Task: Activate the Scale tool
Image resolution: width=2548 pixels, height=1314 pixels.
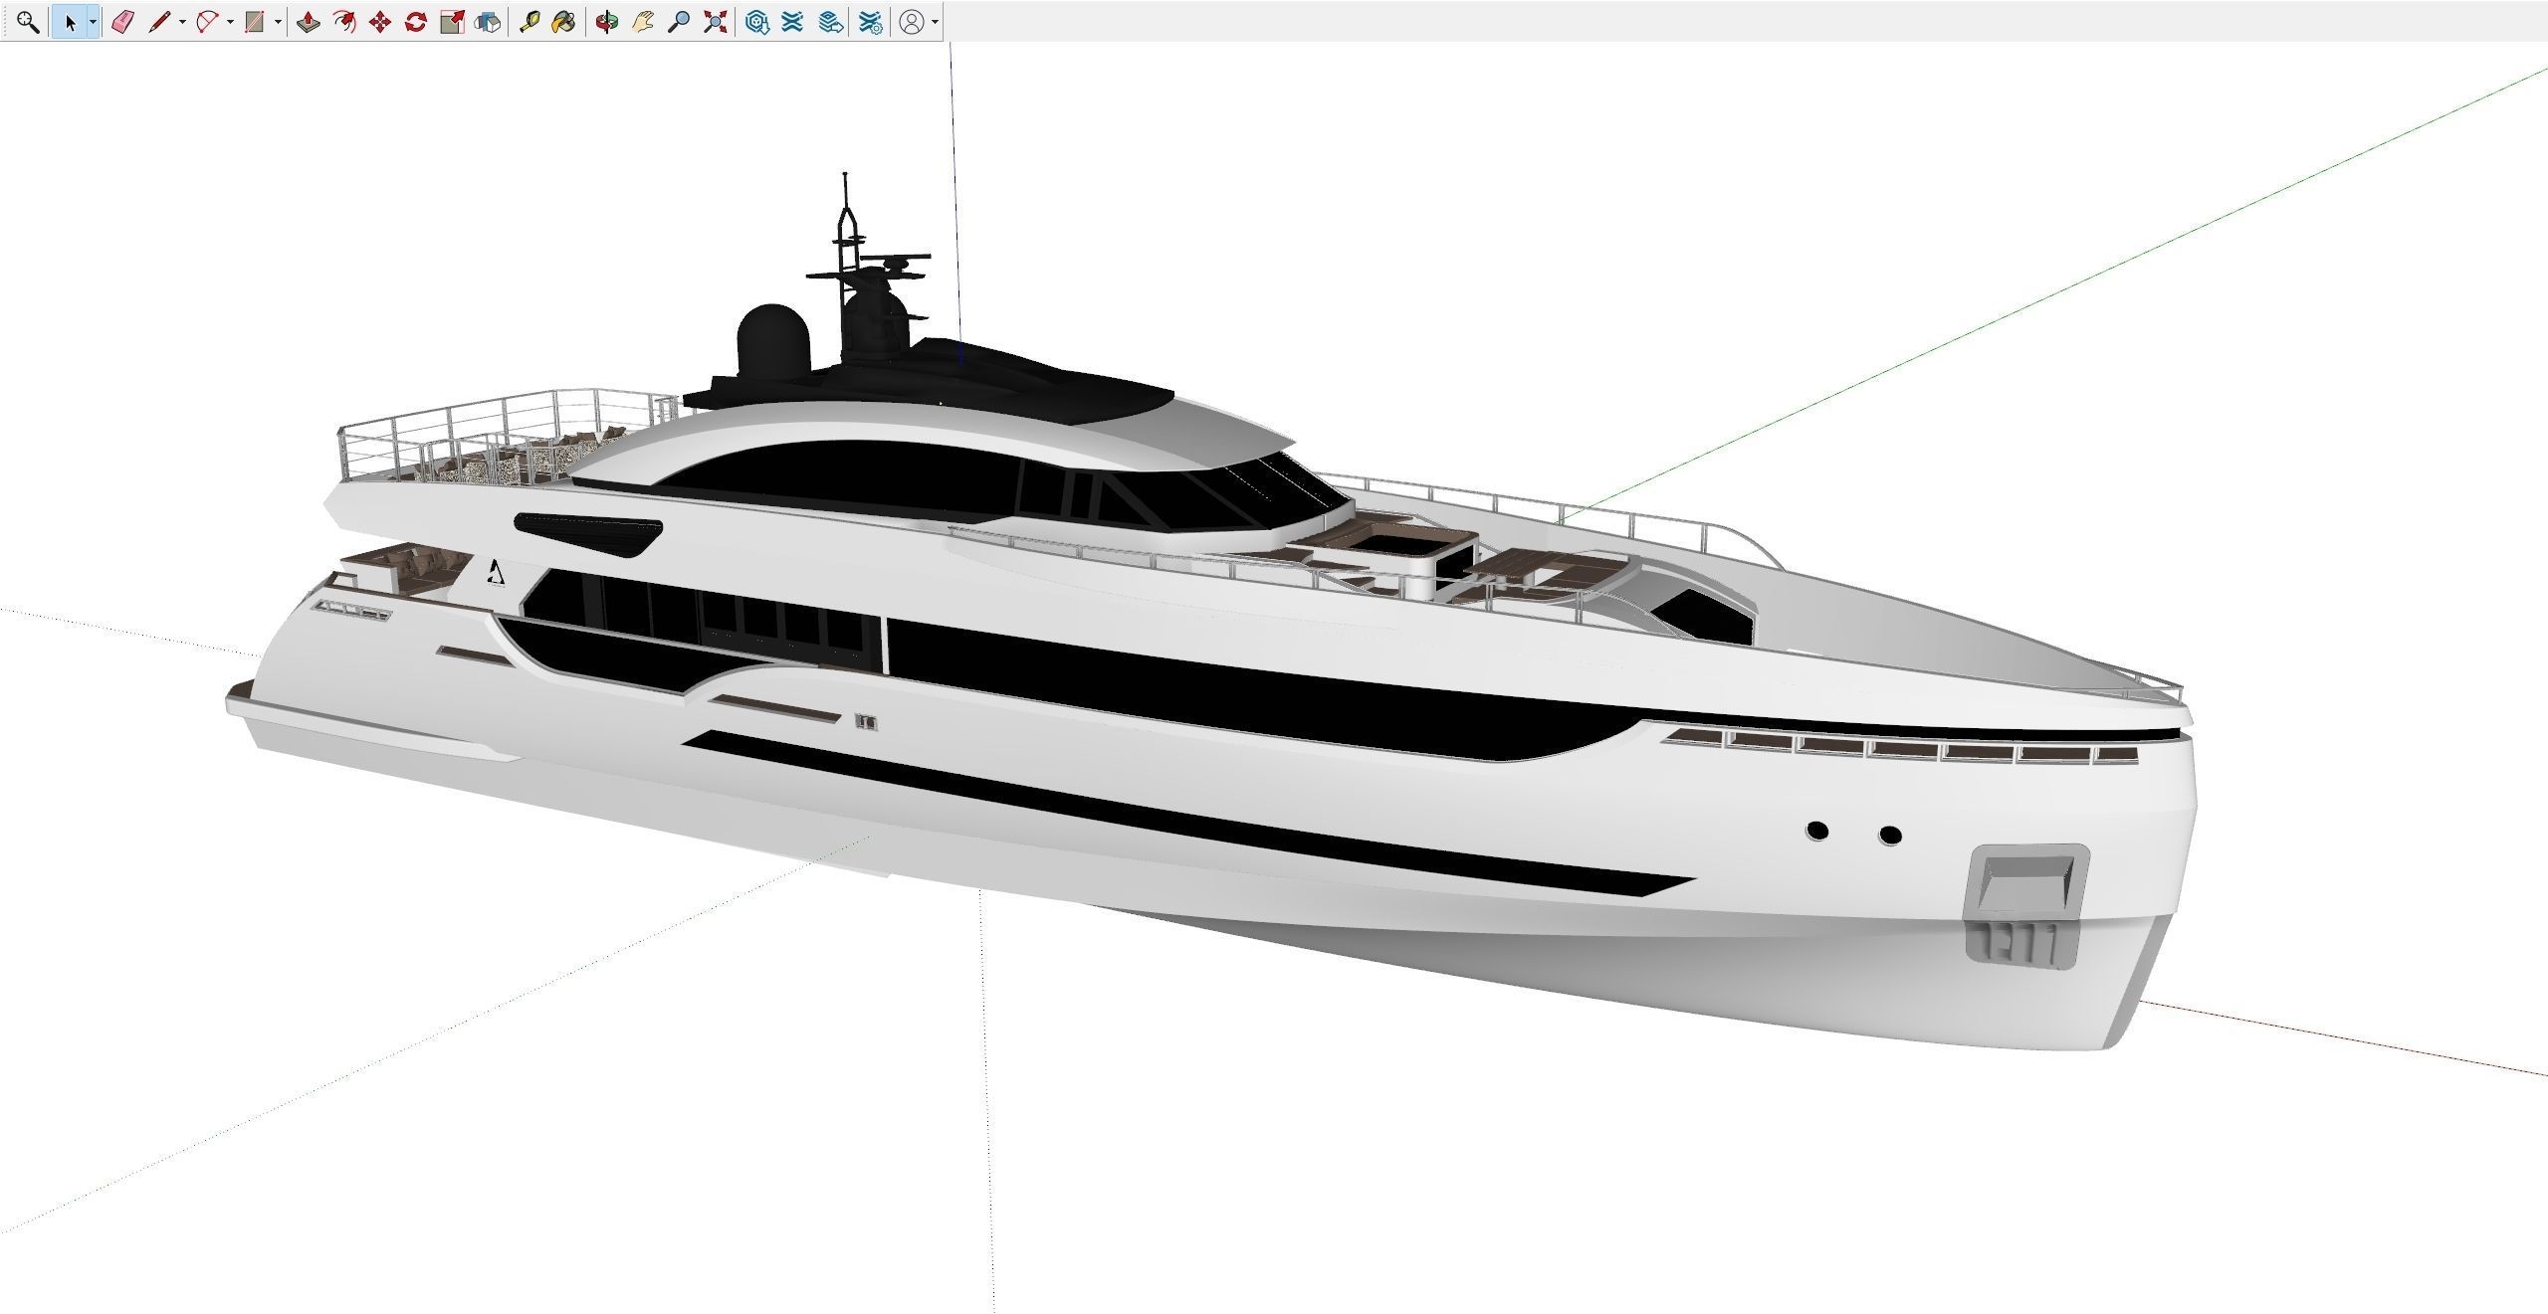Action: (452, 22)
